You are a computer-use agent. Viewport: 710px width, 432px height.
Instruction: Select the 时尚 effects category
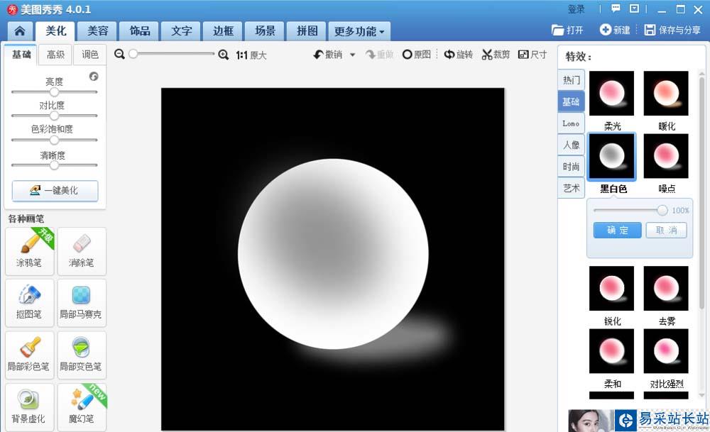[x=571, y=167]
